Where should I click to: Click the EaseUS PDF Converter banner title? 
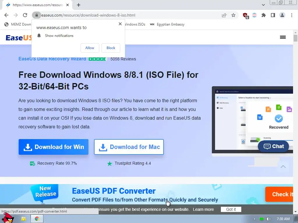click(x=114, y=191)
